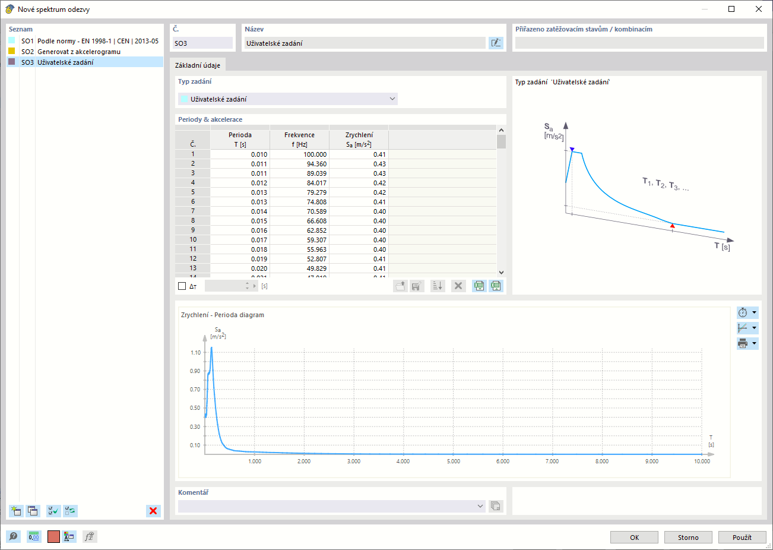Image resolution: width=773 pixels, height=550 pixels.
Task: Click the Přiřazeno zatěžovacím stavům field
Action: (639, 43)
